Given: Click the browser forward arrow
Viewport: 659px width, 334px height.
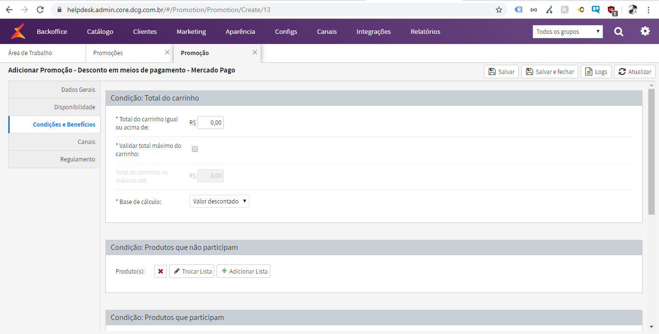Looking at the screenshot, I should tap(25, 10).
